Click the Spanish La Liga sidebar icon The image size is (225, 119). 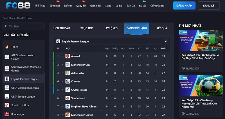(7, 105)
